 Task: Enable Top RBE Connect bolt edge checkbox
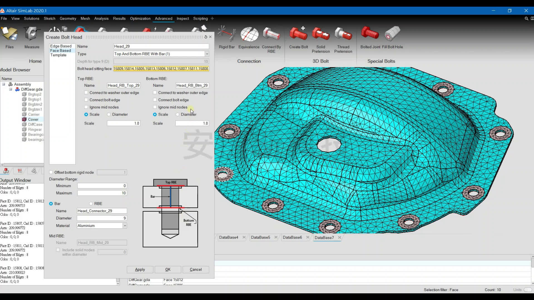[x=86, y=100]
